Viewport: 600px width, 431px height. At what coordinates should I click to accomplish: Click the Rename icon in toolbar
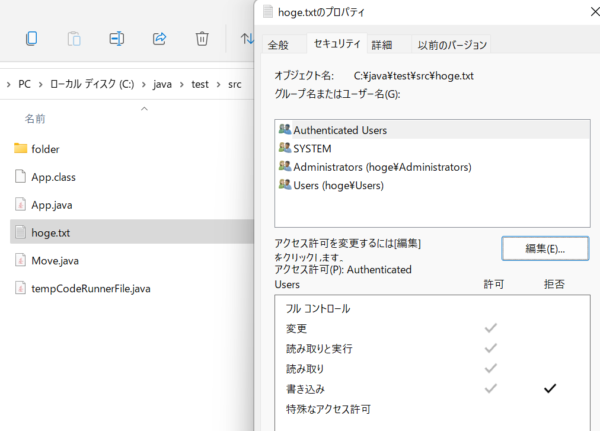117,39
